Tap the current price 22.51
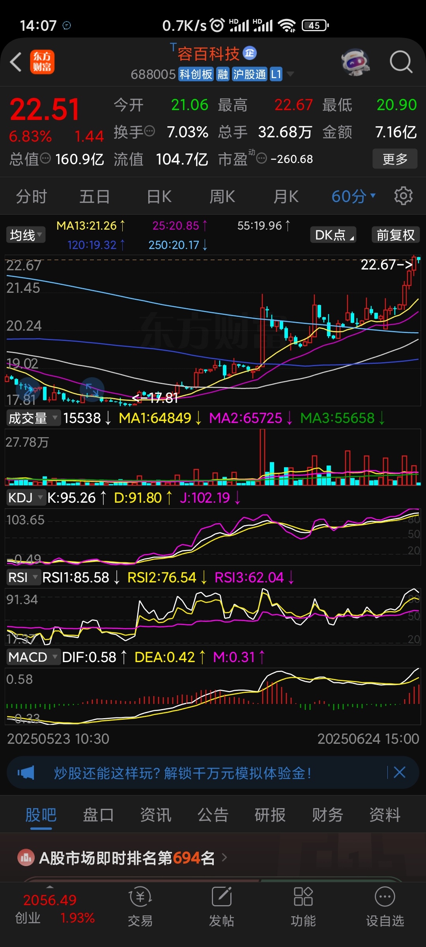Image resolution: width=426 pixels, height=947 pixels. [45, 109]
